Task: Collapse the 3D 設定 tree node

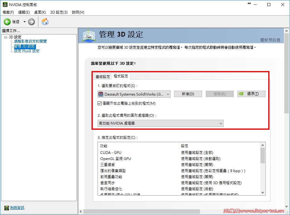Action: (5, 37)
